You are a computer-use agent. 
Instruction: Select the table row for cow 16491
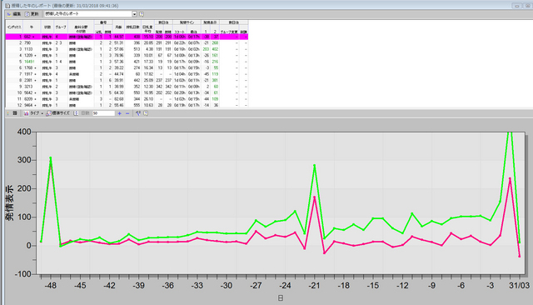pos(127,62)
